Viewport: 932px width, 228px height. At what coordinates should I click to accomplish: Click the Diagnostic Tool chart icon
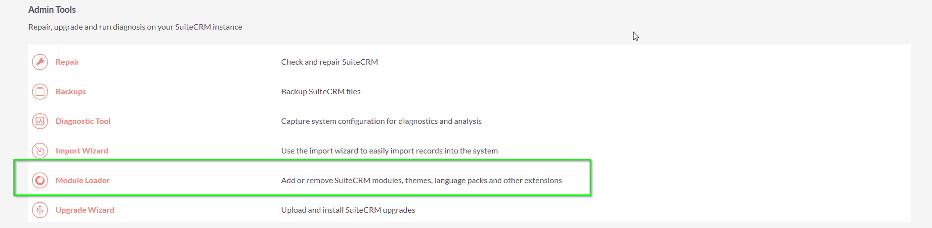point(40,121)
